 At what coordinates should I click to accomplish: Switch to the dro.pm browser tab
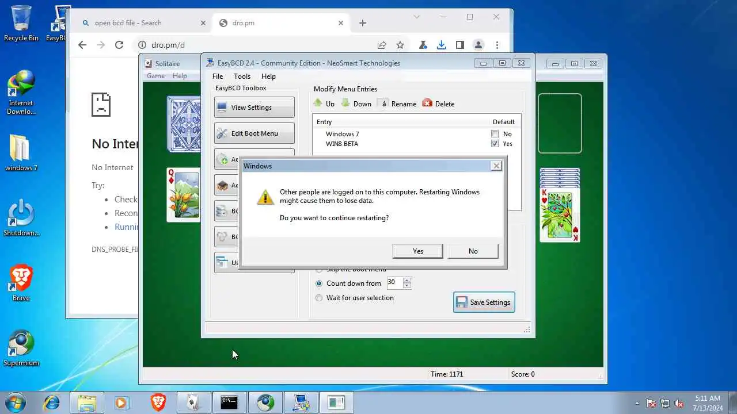282,23
